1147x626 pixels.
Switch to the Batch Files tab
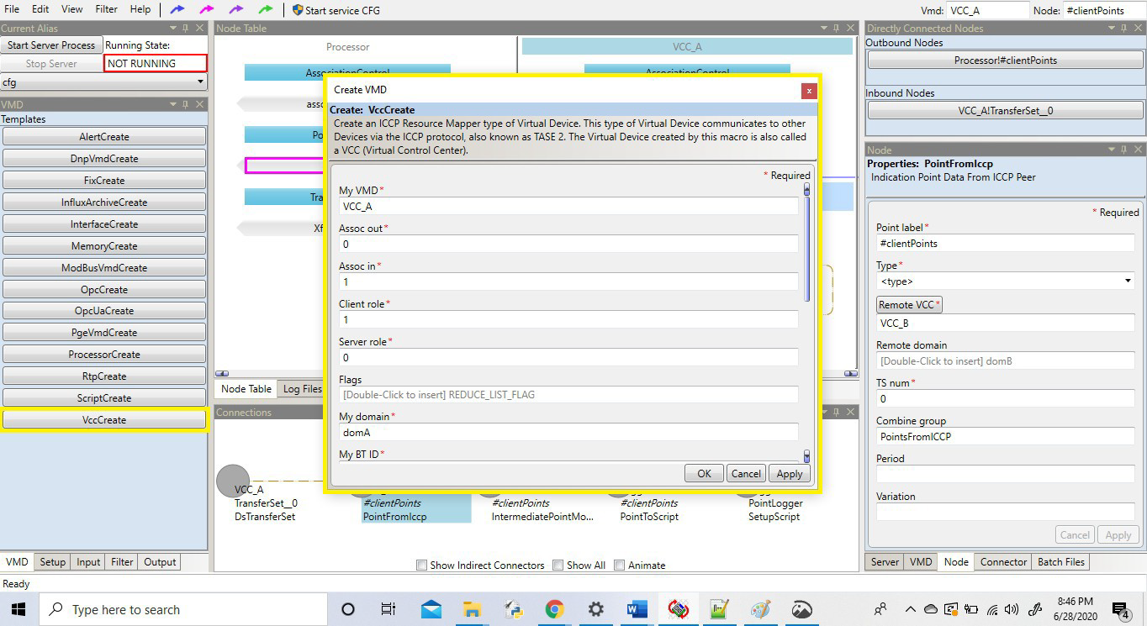click(x=1061, y=562)
